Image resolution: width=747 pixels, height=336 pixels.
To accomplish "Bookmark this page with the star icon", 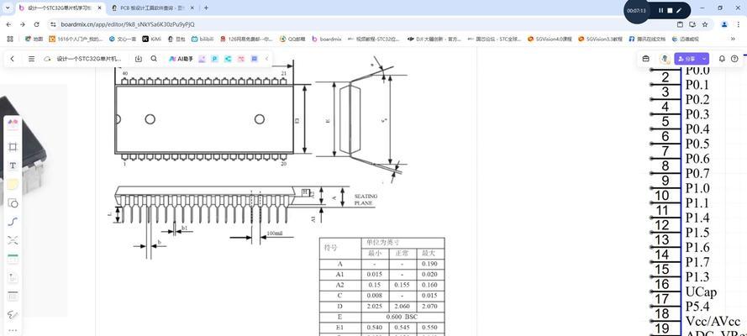I will pos(705,24).
